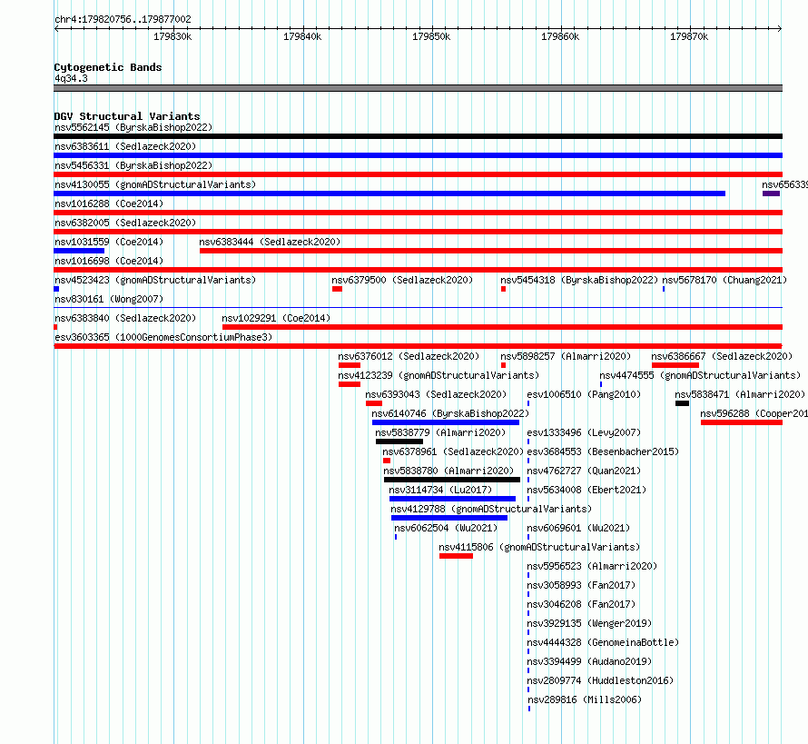Open nsv5456331 (ByrskaBishop2022) variant
Viewport: 808px width, 744px height.
(x=133, y=165)
